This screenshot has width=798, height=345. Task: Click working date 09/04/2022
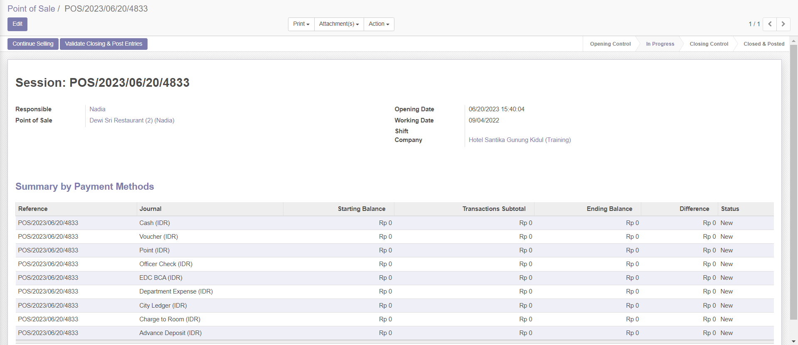point(484,120)
